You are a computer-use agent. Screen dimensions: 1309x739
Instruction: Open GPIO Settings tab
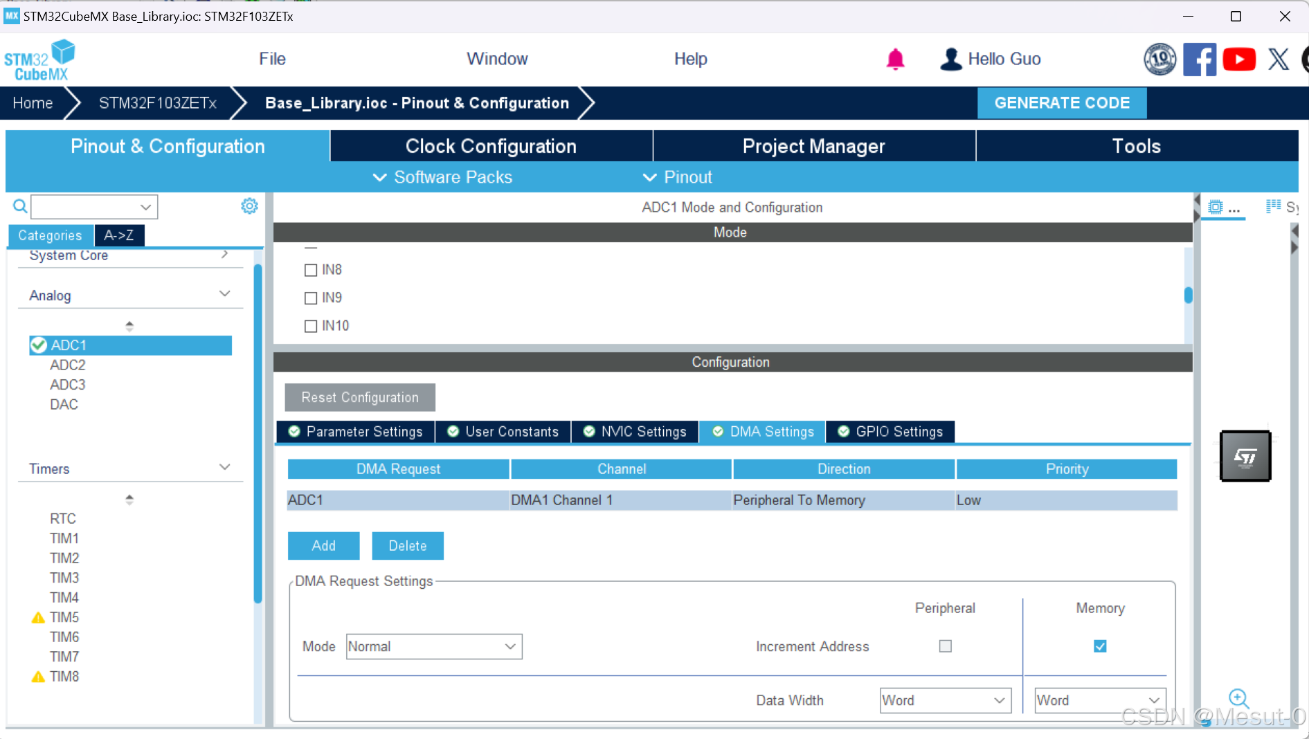890,432
